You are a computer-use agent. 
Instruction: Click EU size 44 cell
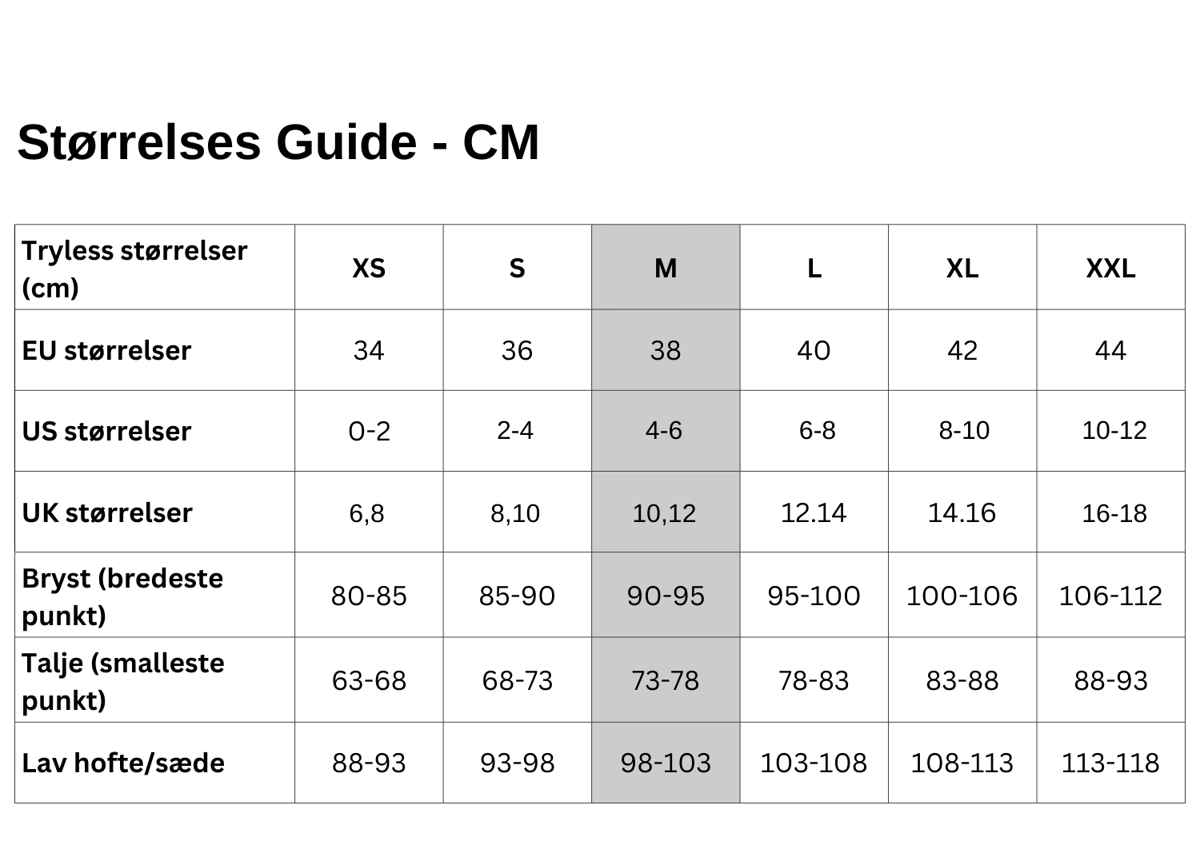pos(1110,351)
